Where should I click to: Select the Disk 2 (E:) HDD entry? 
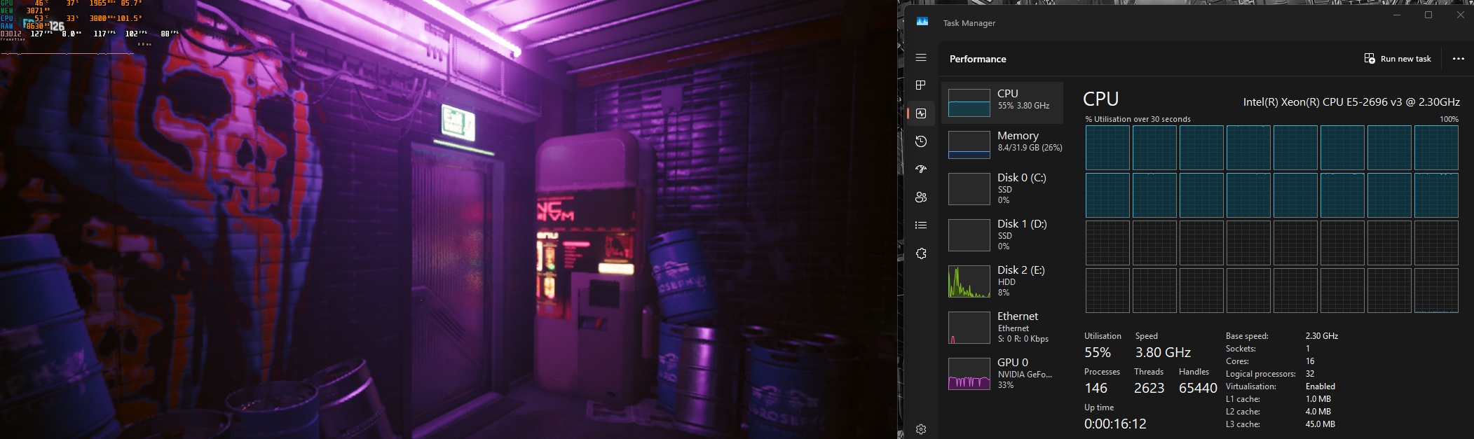[x=1002, y=281]
